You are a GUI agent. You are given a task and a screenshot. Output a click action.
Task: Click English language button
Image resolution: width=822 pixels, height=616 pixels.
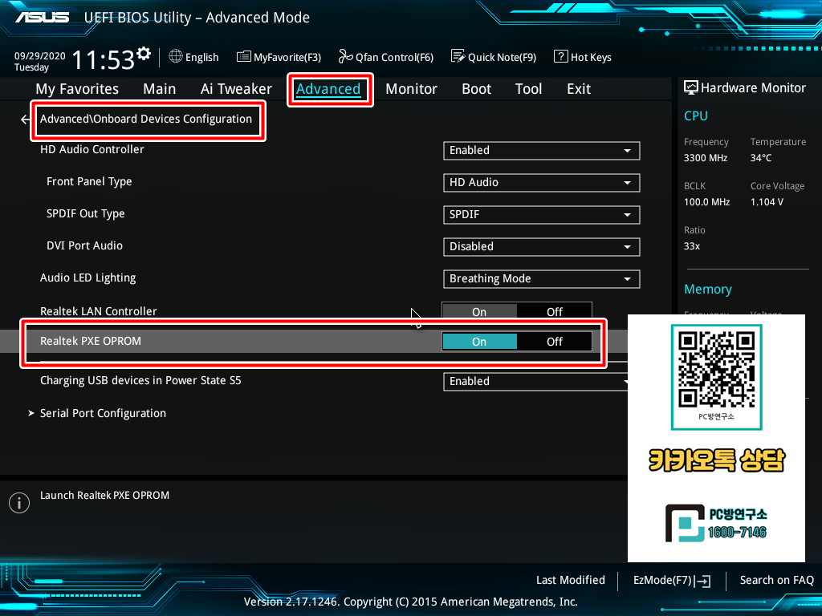tap(194, 57)
